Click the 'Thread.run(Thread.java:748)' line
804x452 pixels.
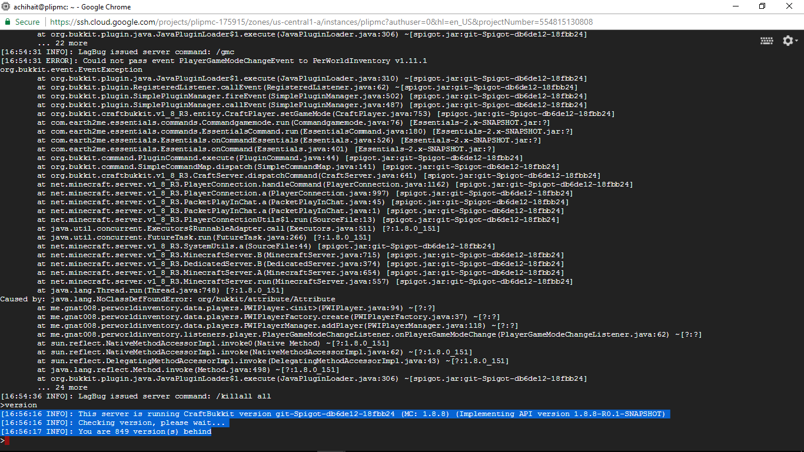161,290
